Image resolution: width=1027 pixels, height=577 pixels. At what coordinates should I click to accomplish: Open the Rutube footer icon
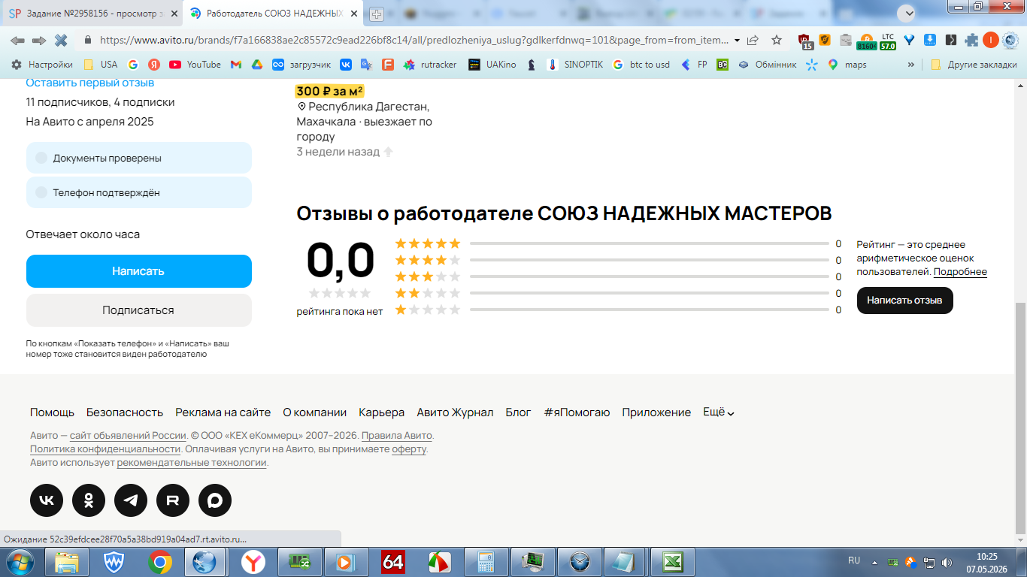click(173, 500)
